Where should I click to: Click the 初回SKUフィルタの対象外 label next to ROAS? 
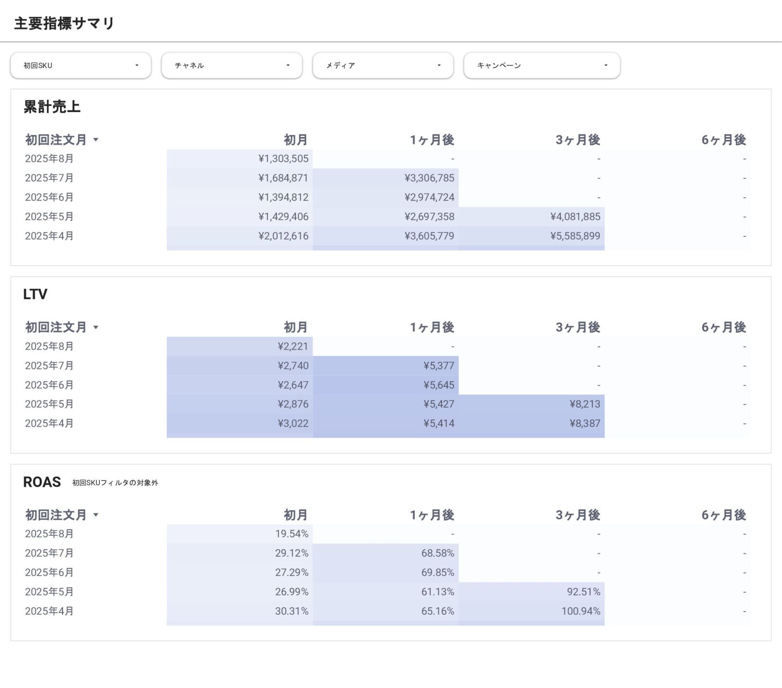coord(116,483)
